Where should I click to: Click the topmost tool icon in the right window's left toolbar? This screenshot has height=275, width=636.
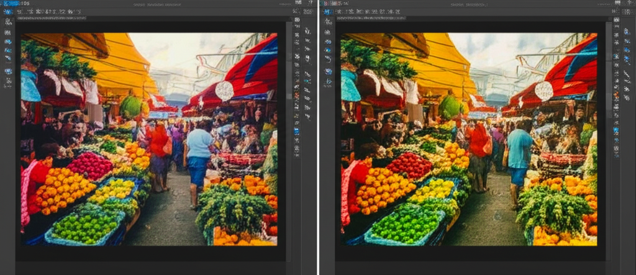327,21
